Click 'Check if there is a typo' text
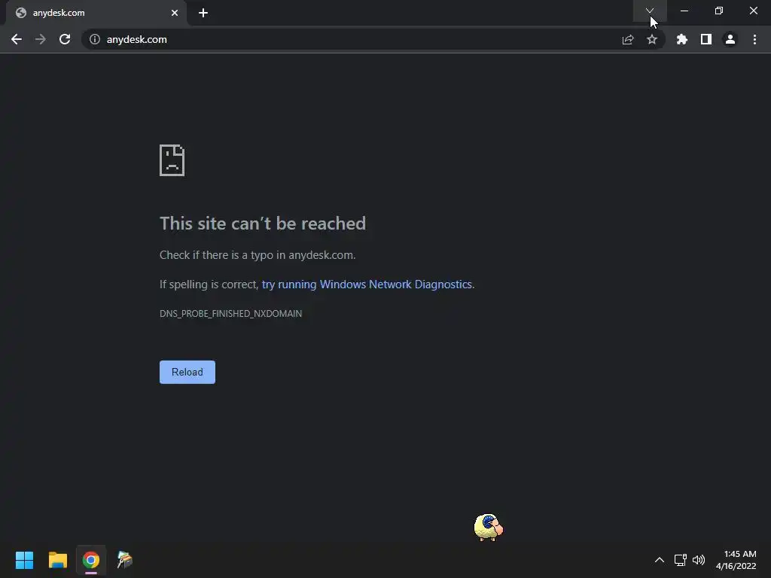Screen dimensions: 771x578 pyautogui.click(x=258, y=255)
